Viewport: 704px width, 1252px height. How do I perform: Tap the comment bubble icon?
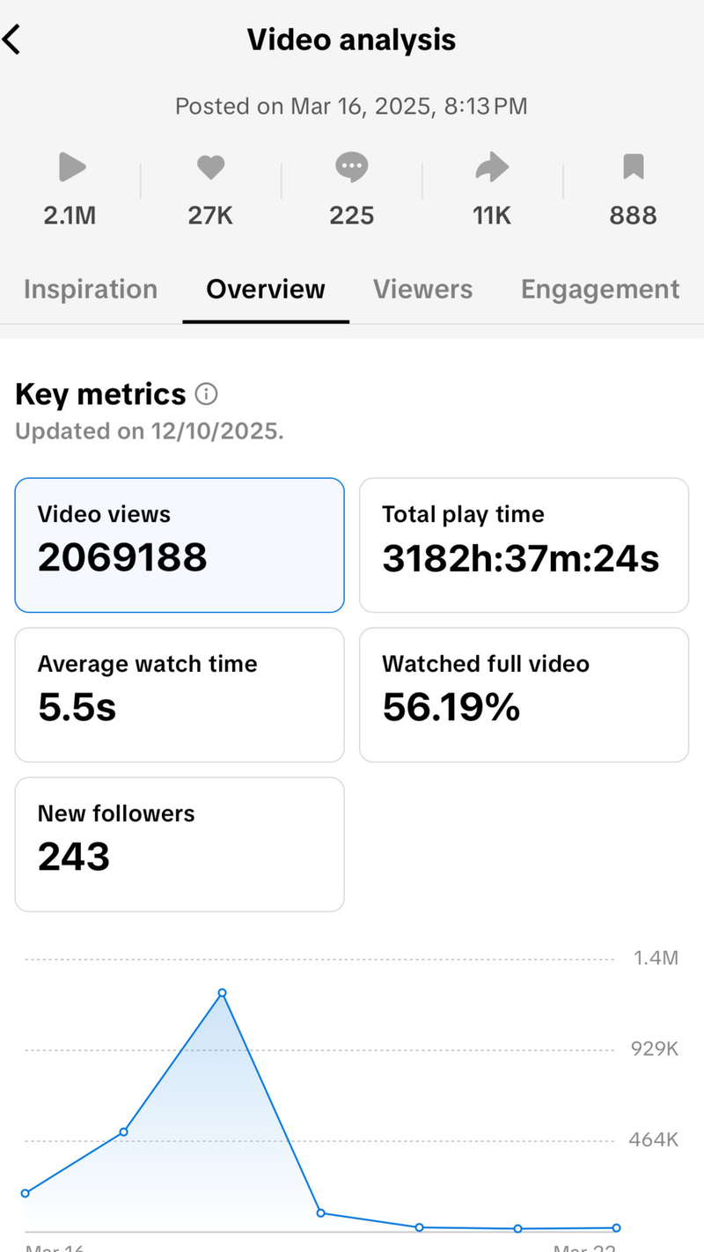(x=351, y=166)
